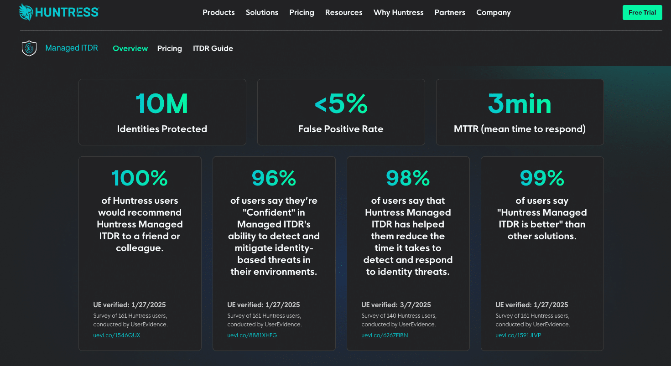Open the uevi.co/1546QUX survey link
671x366 pixels.
pyautogui.click(x=117, y=335)
